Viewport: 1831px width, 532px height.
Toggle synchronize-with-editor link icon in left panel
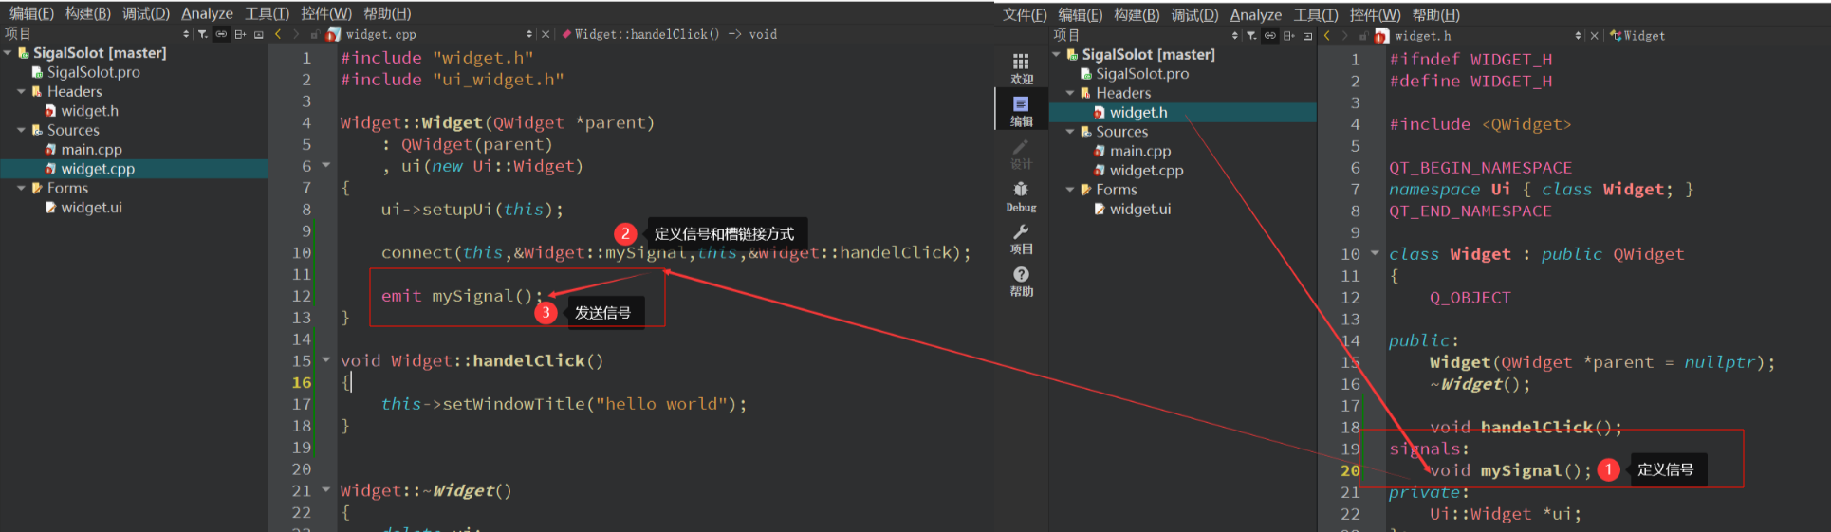tap(221, 34)
